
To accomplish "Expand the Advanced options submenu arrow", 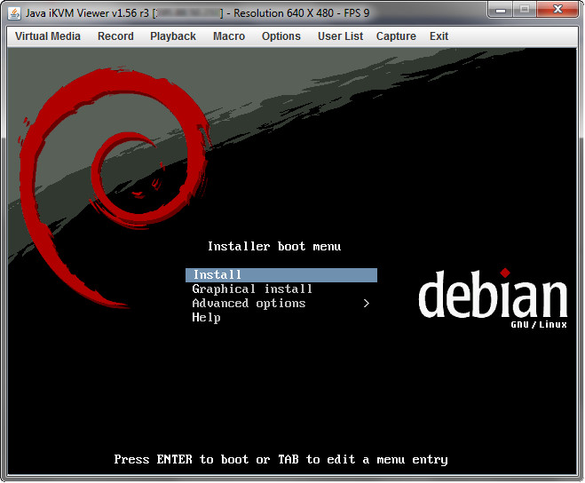I will (367, 303).
